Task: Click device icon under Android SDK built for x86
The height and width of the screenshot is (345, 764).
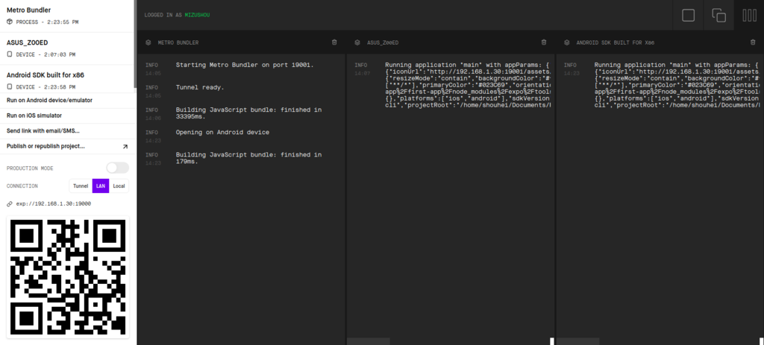Action: pyautogui.click(x=9, y=86)
